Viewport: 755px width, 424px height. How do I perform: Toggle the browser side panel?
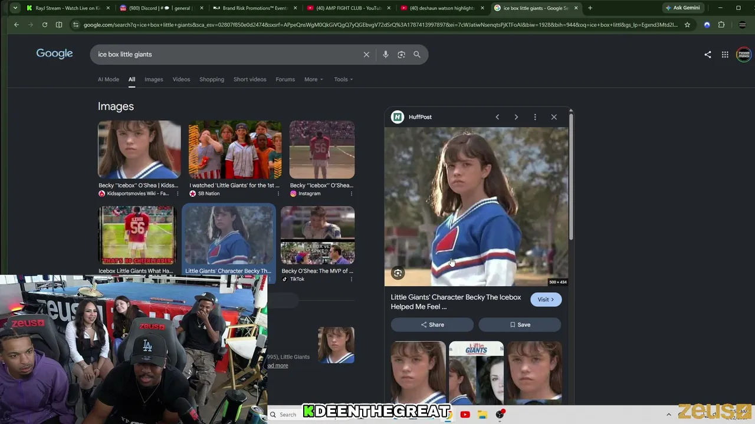point(59,25)
